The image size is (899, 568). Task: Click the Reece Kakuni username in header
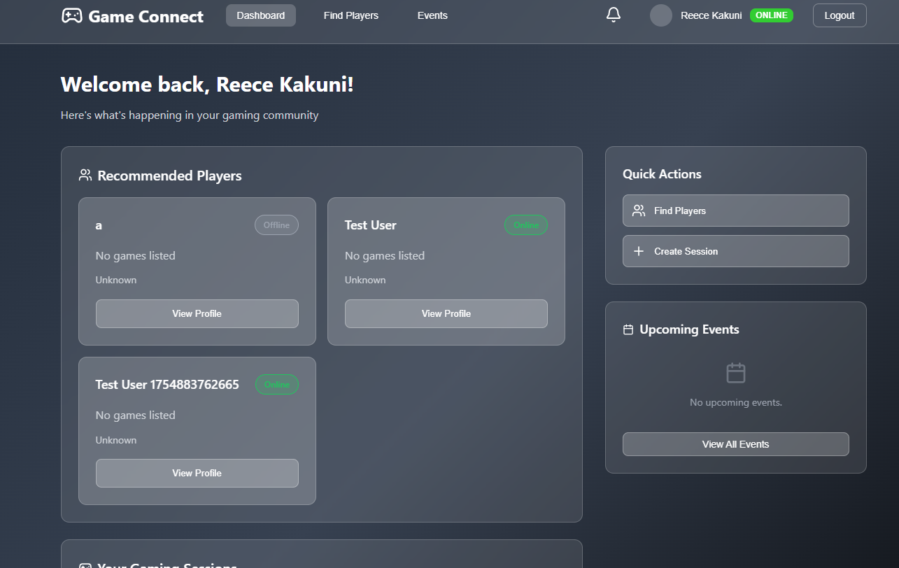tap(711, 15)
